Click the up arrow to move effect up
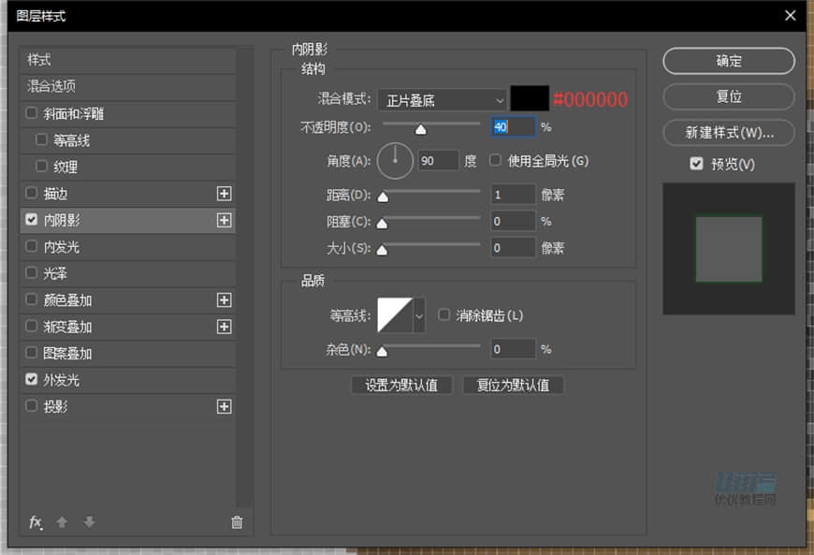 click(x=62, y=522)
